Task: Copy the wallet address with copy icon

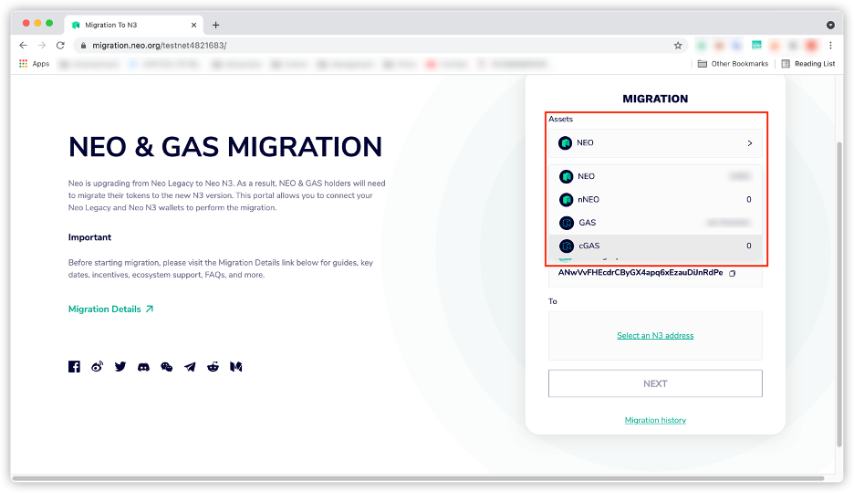Action: coord(733,273)
